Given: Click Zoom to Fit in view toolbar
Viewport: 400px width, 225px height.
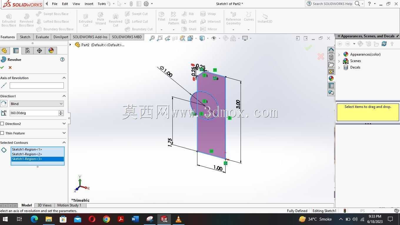Looking at the screenshot, I should coord(152,38).
